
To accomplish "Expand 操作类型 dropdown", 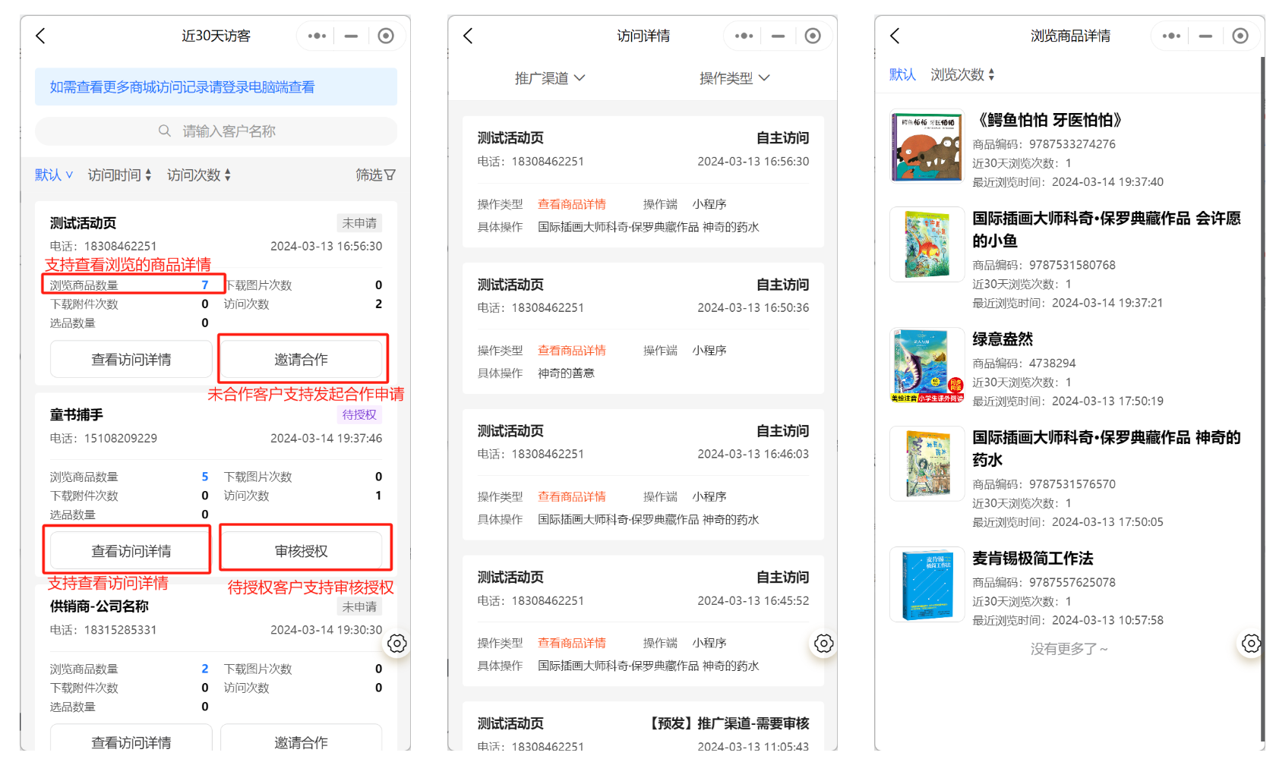I will 734,78.
